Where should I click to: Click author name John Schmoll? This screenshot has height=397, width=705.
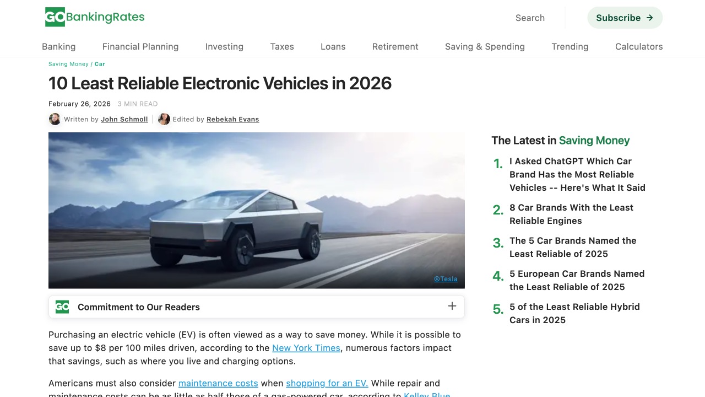click(124, 119)
